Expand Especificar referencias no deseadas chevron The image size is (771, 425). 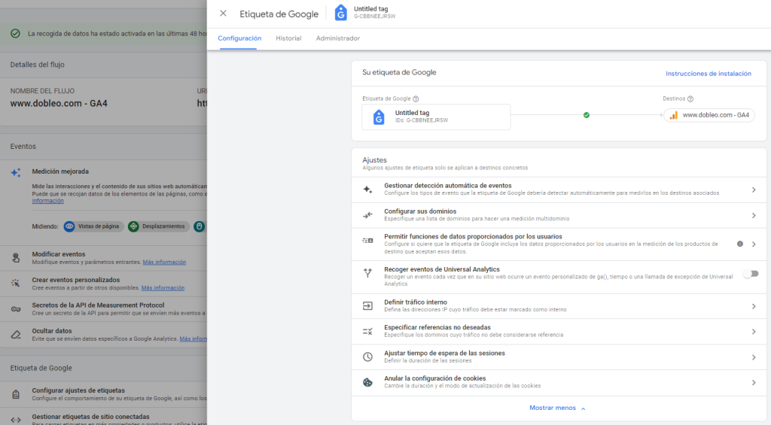[753, 332]
